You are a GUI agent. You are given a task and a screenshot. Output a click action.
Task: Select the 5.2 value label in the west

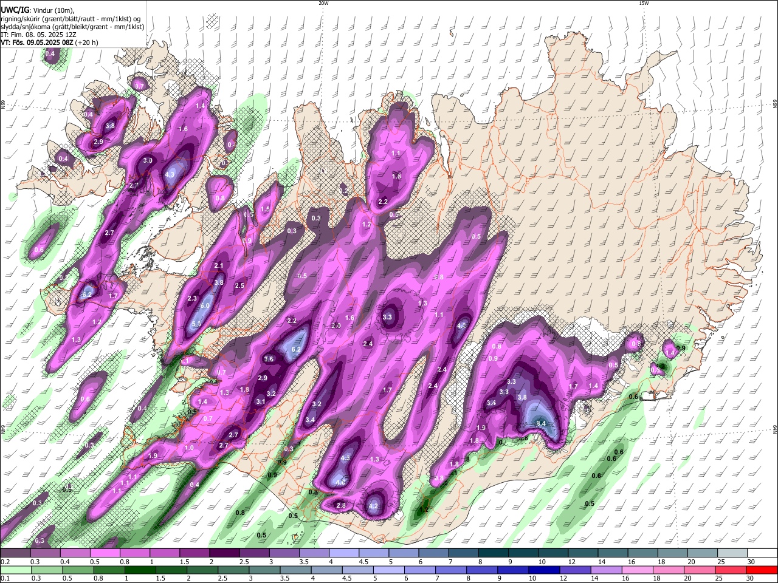coord(87,295)
